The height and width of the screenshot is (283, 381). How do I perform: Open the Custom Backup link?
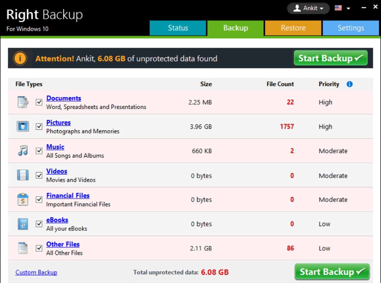click(x=36, y=272)
